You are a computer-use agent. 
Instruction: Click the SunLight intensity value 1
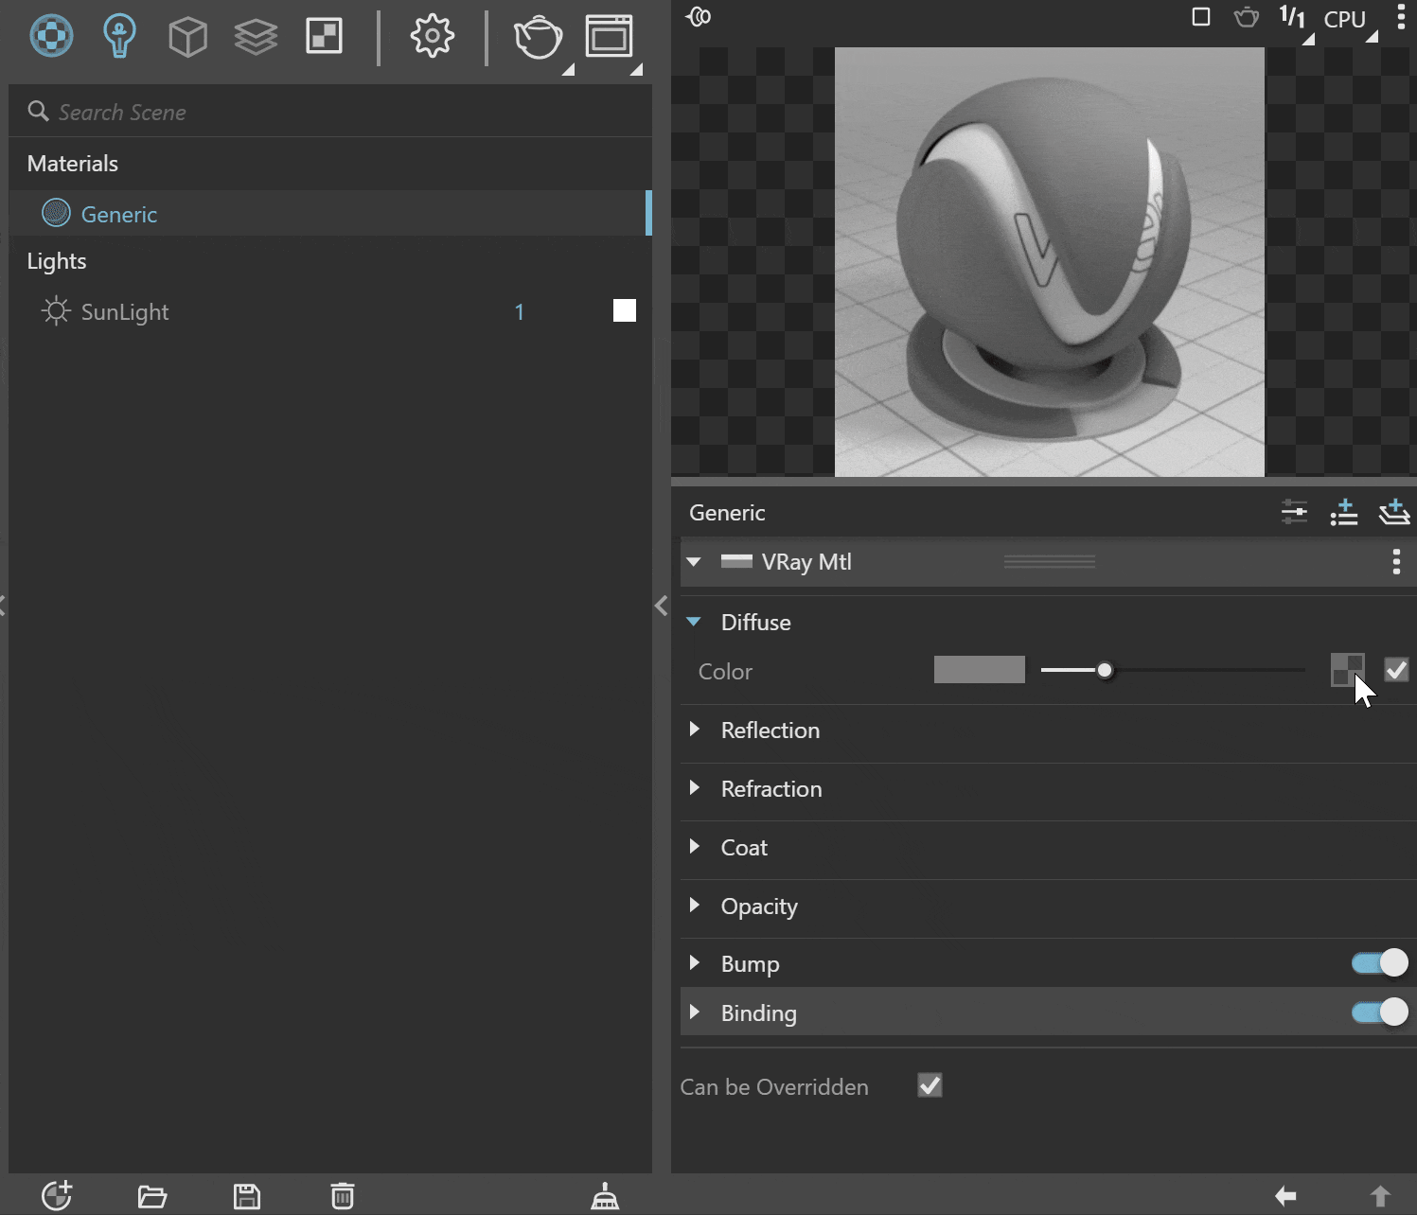pyautogui.click(x=519, y=311)
